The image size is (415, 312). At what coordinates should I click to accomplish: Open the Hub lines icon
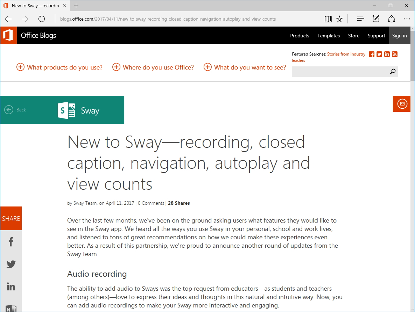pos(360,19)
